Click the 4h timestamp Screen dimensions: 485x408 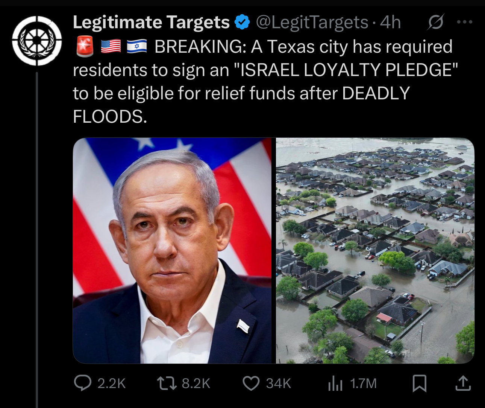[390, 23]
